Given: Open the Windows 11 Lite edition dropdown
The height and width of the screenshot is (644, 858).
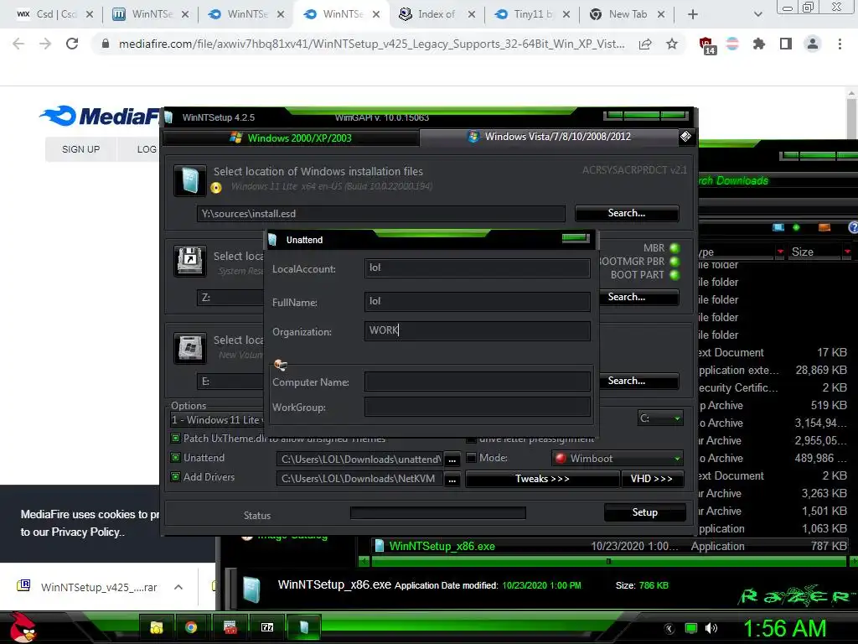Looking at the screenshot, I should (x=218, y=420).
